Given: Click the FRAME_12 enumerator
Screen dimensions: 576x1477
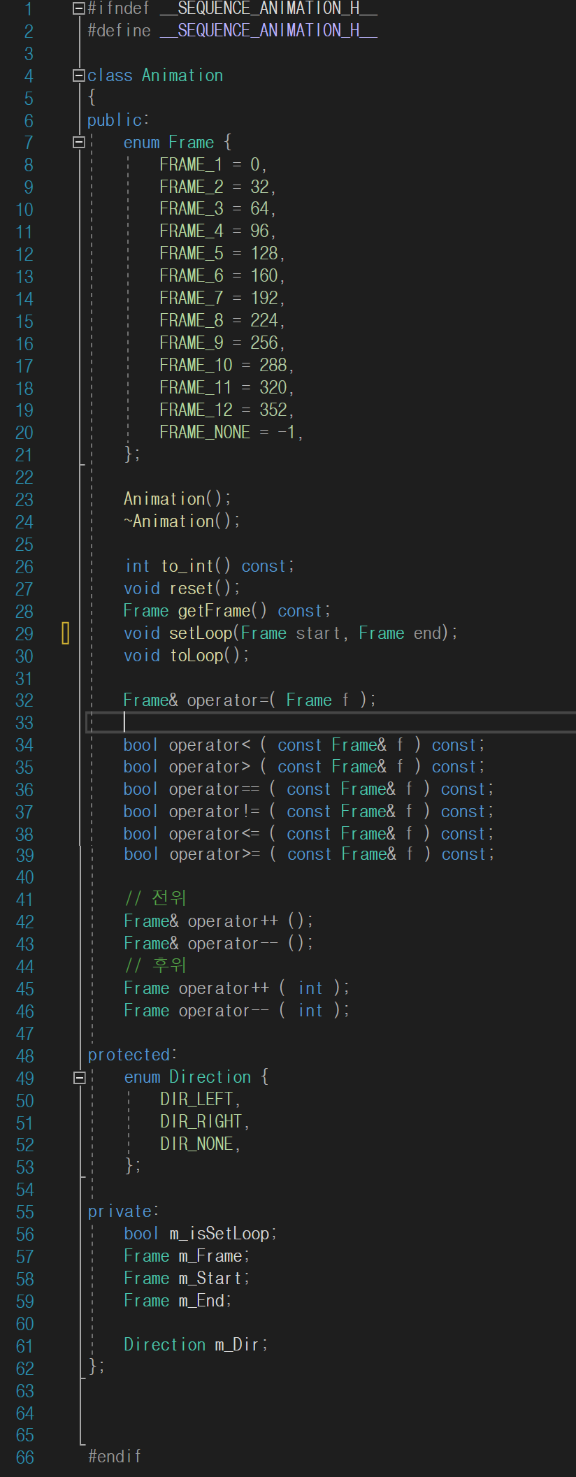Looking at the screenshot, I should click(196, 410).
